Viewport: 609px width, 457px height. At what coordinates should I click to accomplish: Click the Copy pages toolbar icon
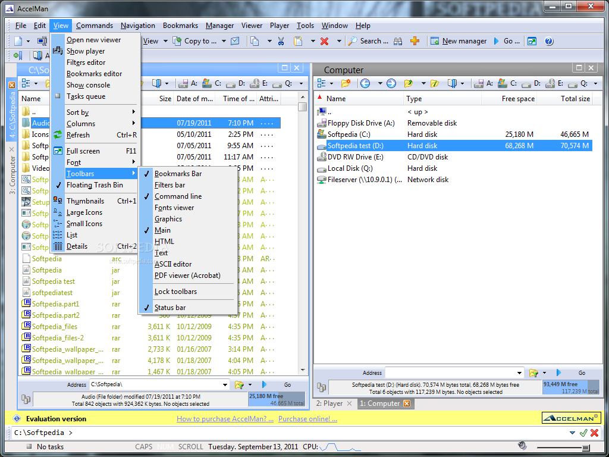[255, 41]
